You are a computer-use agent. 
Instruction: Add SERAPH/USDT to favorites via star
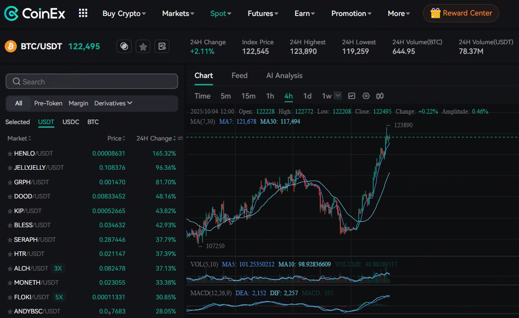point(10,240)
